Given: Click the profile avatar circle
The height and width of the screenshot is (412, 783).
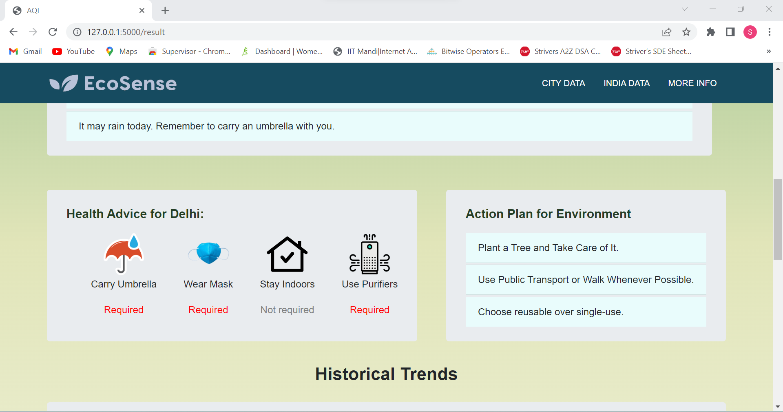Looking at the screenshot, I should tap(750, 32).
